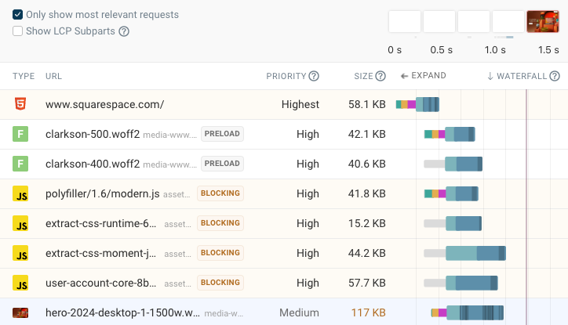Click waterfall bar for polyfiller modern.js
The image size is (568, 325).
451,193
